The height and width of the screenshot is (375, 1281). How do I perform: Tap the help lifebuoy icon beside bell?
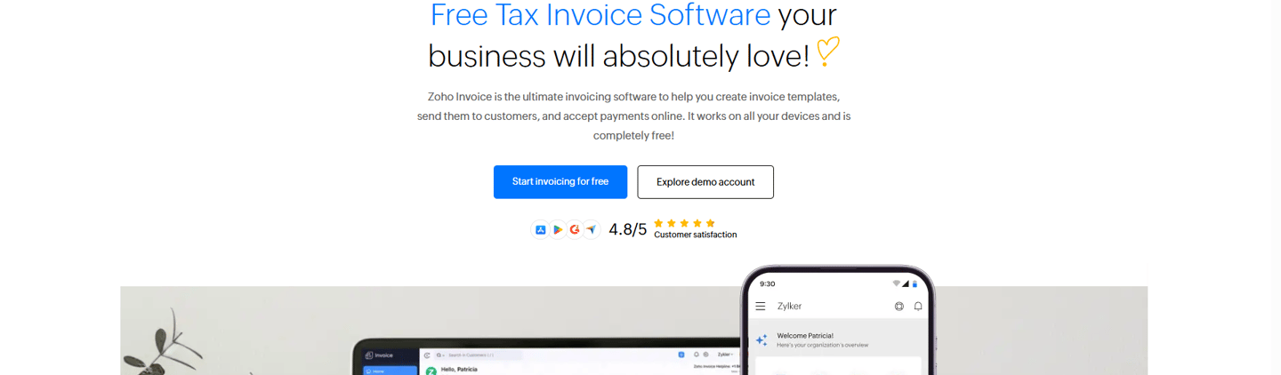(899, 306)
